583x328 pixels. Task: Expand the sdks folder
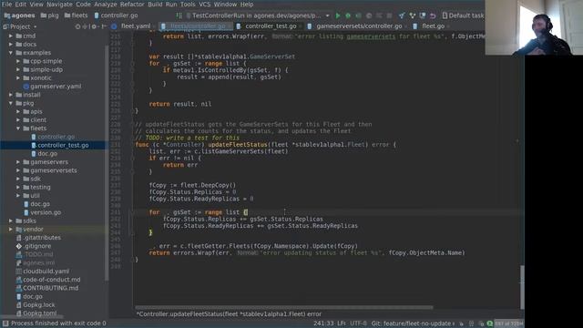[11, 220]
